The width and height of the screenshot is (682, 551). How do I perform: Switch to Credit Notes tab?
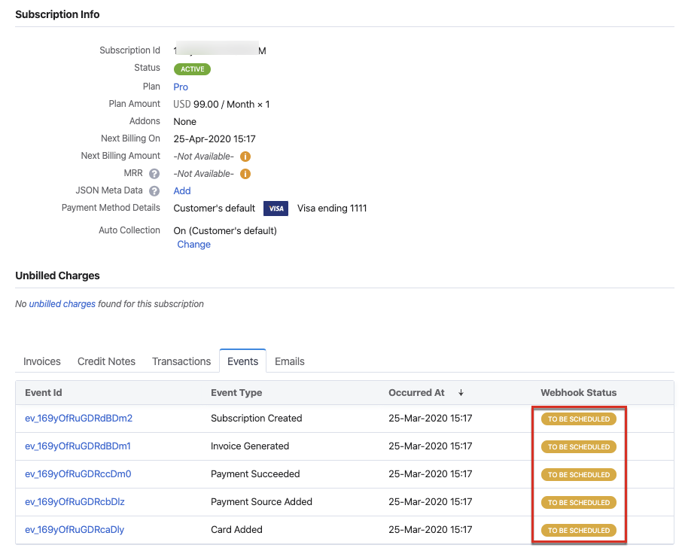click(106, 361)
